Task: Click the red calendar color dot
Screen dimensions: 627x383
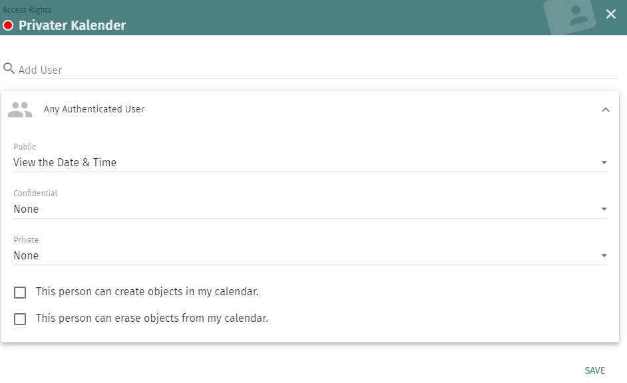Action: point(8,26)
